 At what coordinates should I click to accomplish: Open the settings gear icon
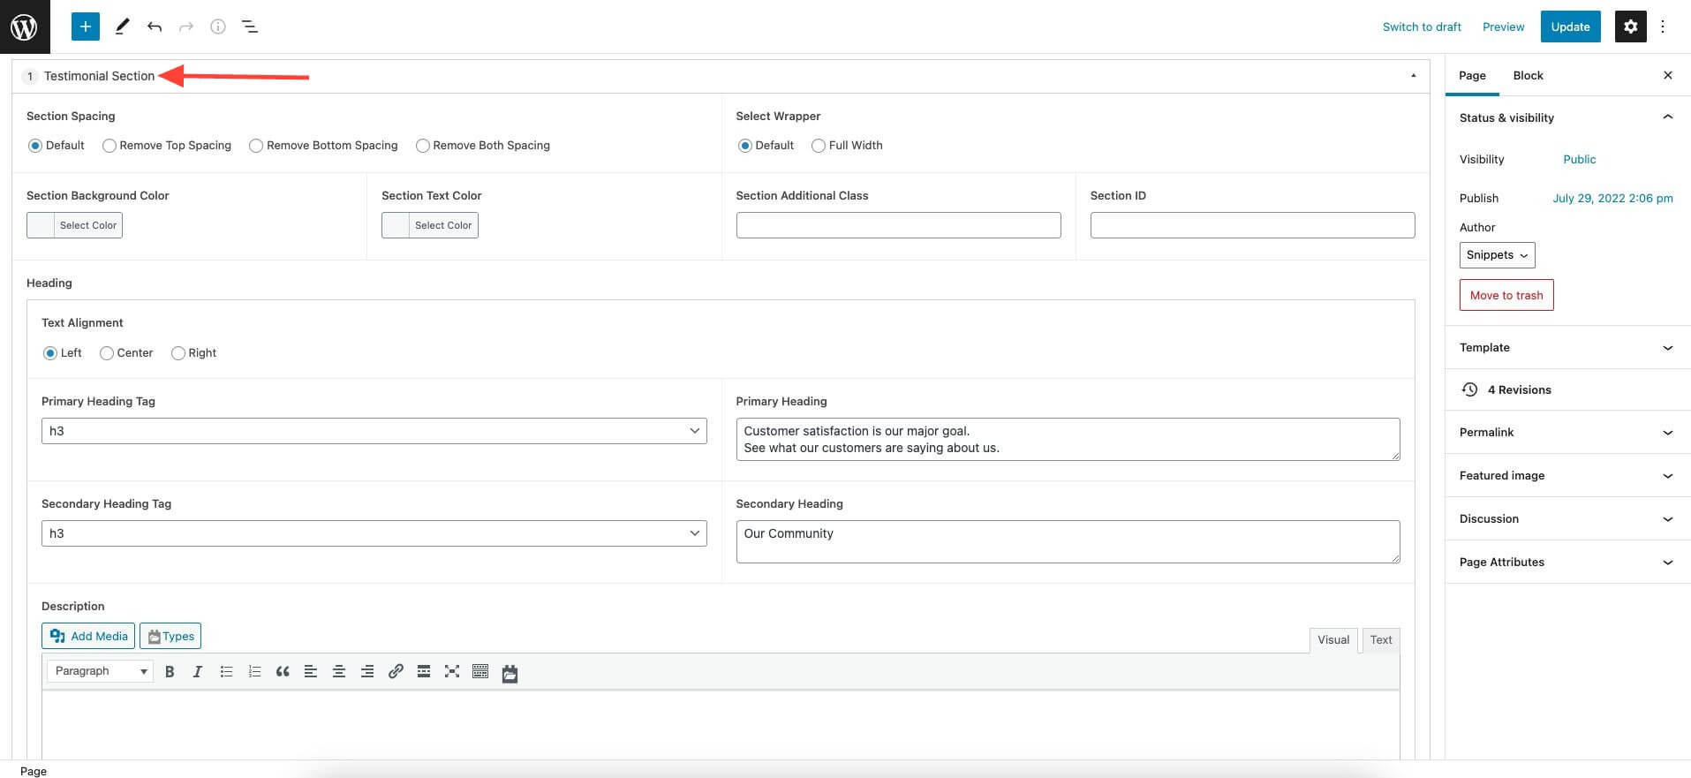click(x=1630, y=26)
